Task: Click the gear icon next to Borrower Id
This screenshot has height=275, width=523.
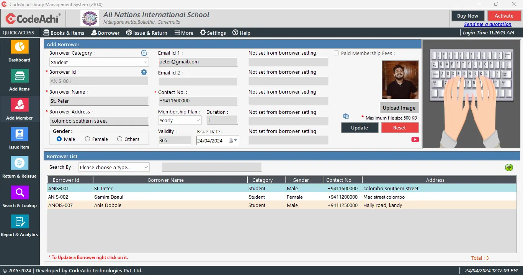Action: [144, 72]
